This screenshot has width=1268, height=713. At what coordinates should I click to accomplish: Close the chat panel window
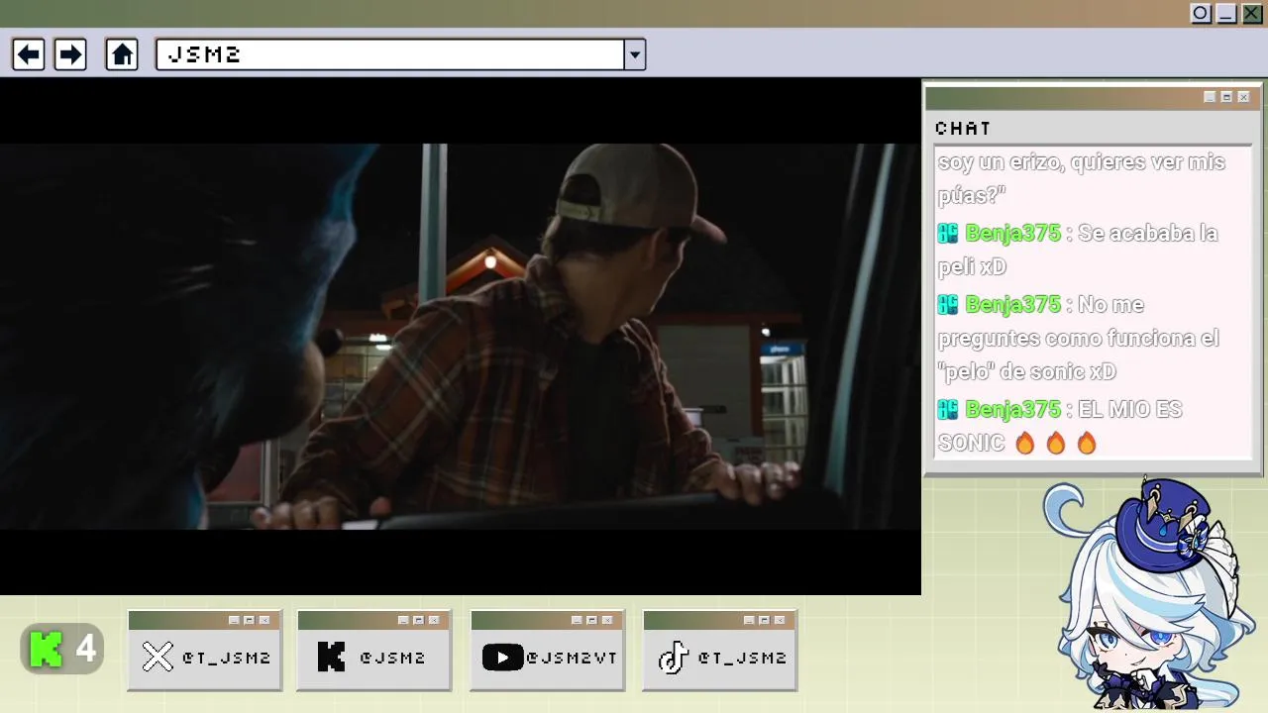pos(1243,97)
